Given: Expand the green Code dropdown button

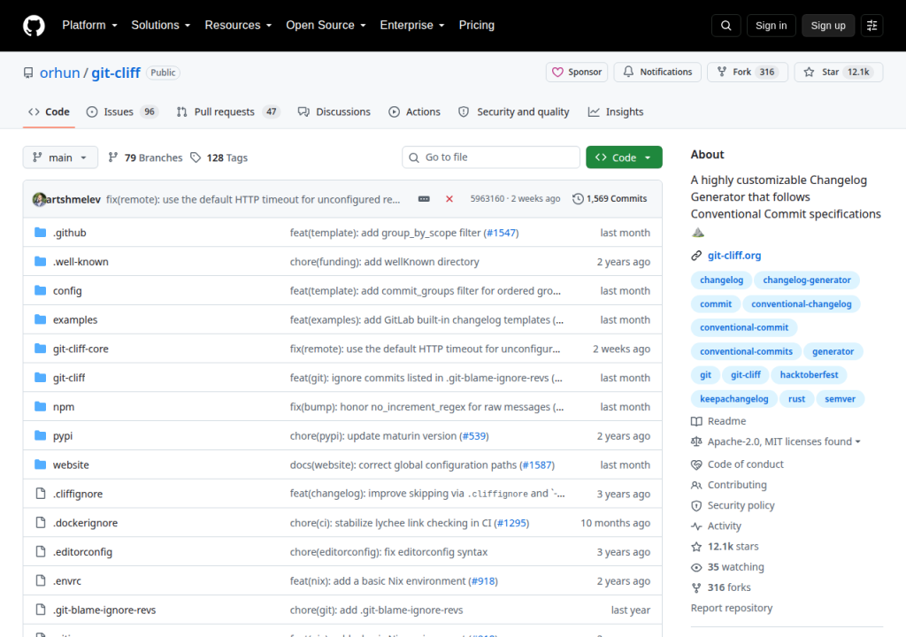Looking at the screenshot, I should point(624,157).
